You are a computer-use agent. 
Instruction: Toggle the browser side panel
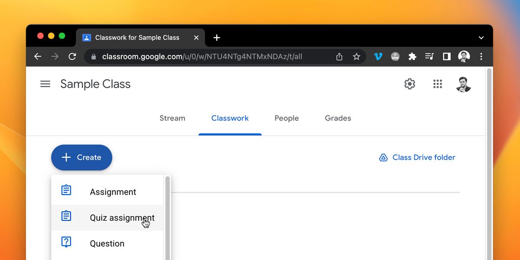coord(446,56)
